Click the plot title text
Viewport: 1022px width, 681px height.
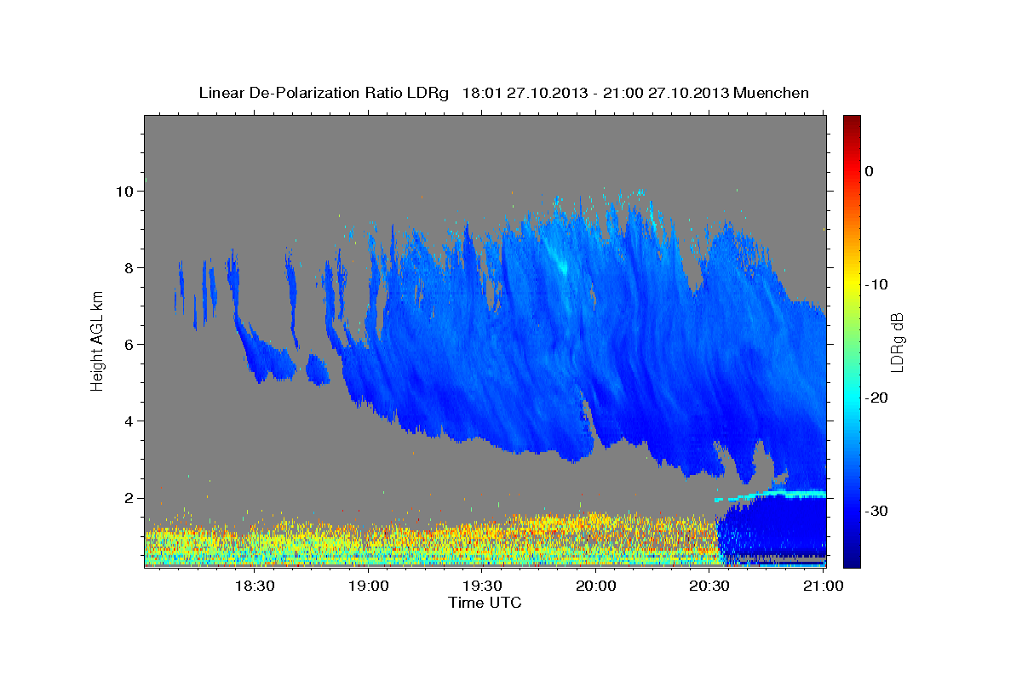click(x=503, y=93)
